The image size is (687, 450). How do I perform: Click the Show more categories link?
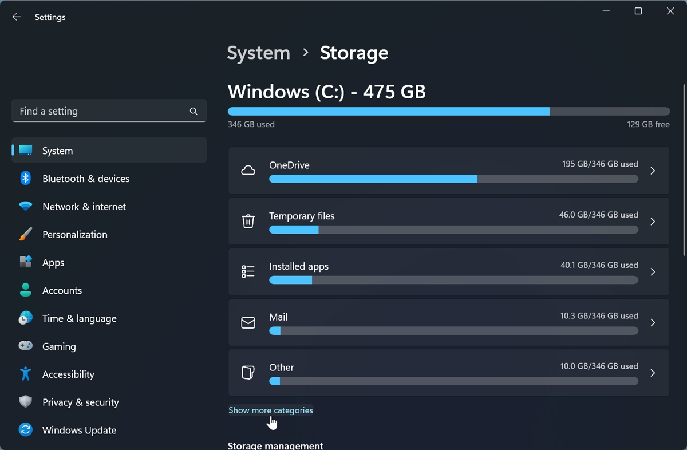271,410
